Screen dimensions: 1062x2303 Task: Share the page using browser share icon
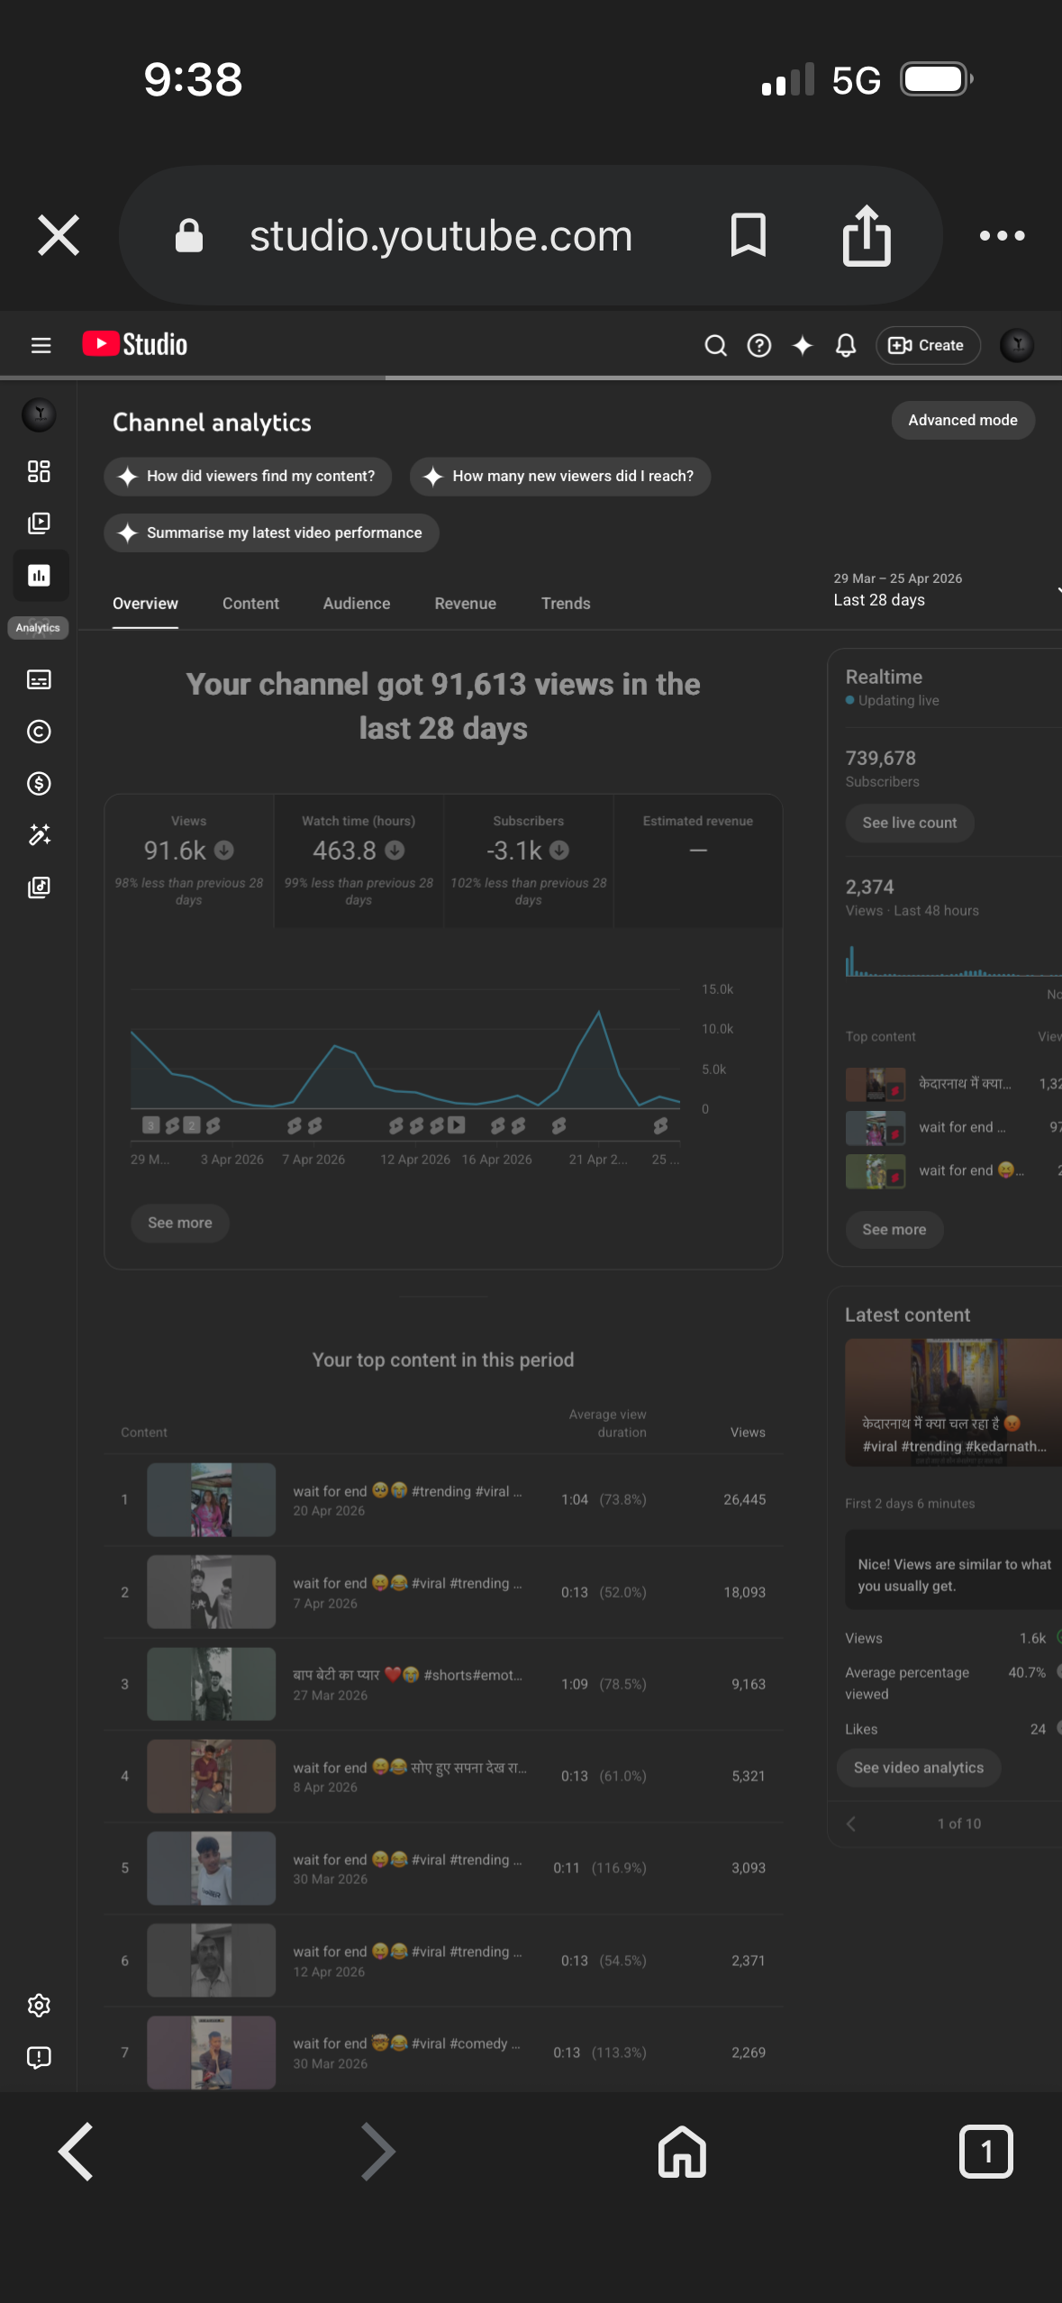866,236
